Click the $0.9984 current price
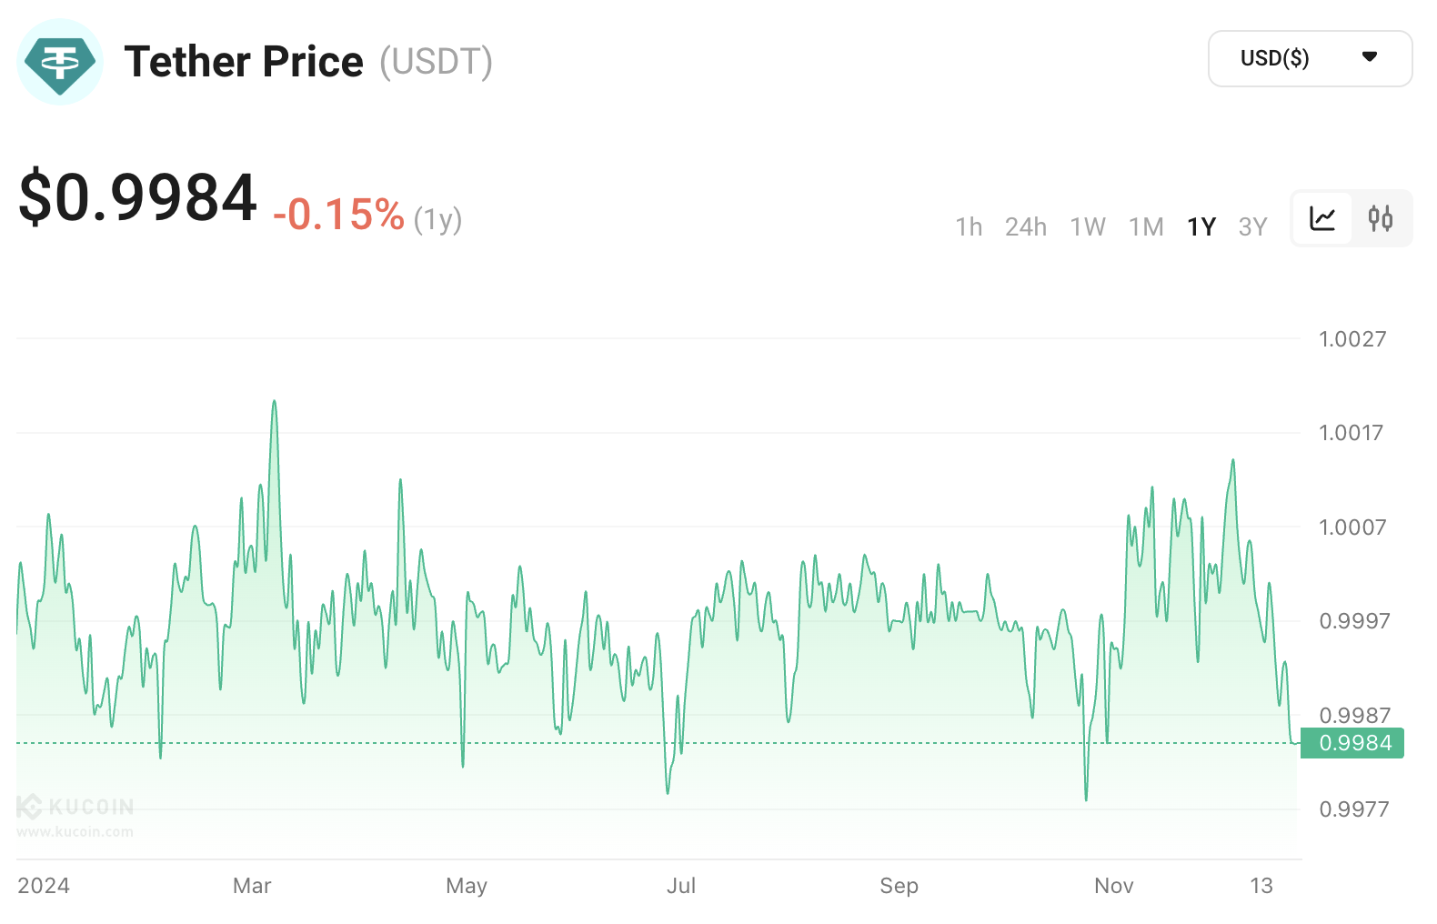The image size is (1437, 924). point(138,196)
